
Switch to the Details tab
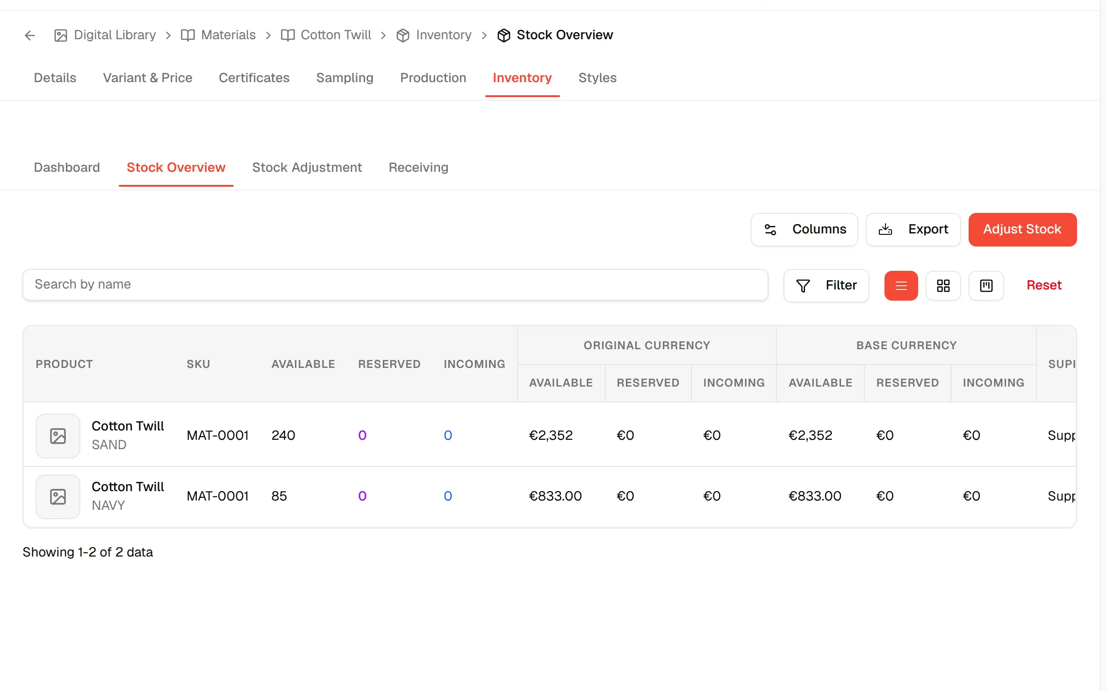(55, 78)
